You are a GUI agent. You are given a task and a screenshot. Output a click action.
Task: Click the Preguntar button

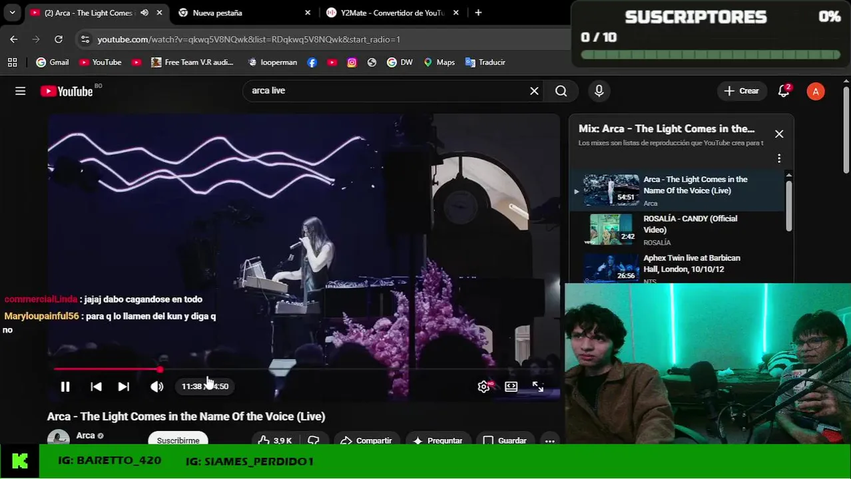437,440
